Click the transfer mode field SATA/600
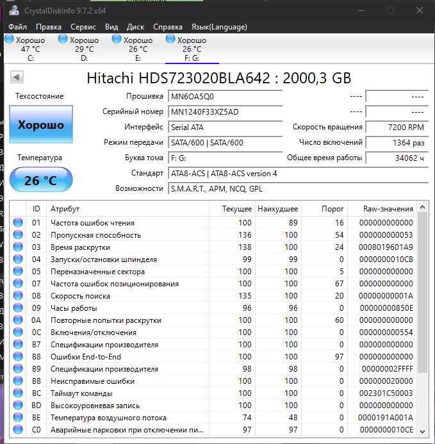The image size is (435, 444). [x=225, y=142]
